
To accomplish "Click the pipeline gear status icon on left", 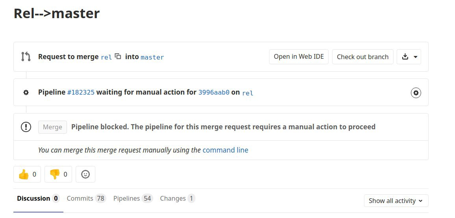I will (26, 93).
